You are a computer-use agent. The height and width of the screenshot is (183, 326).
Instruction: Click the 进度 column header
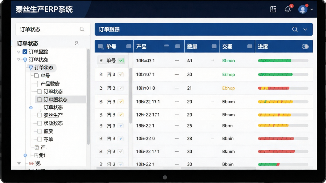click(x=263, y=46)
